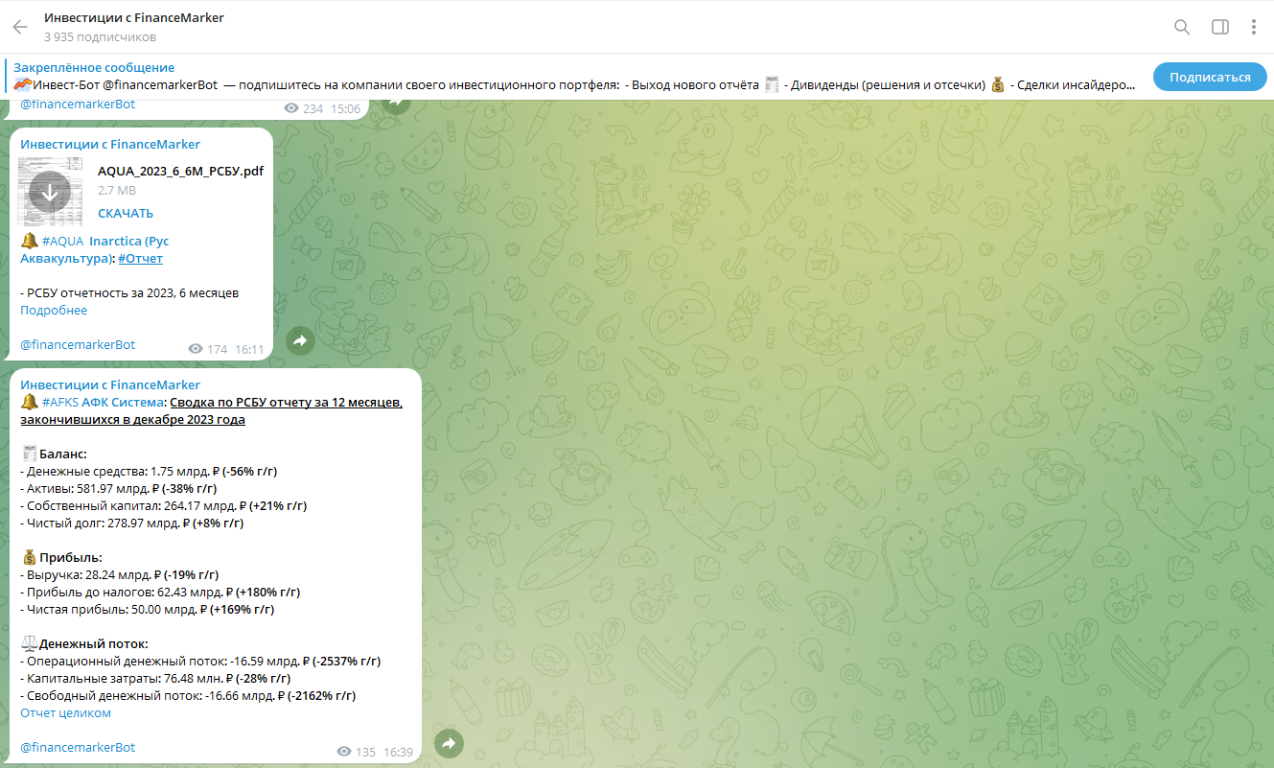Open Подробнее link in AQUA message
This screenshot has height=768, width=1274.
54,311
